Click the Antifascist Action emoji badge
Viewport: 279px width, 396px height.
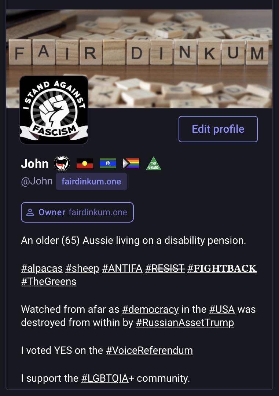click(62, 164)
